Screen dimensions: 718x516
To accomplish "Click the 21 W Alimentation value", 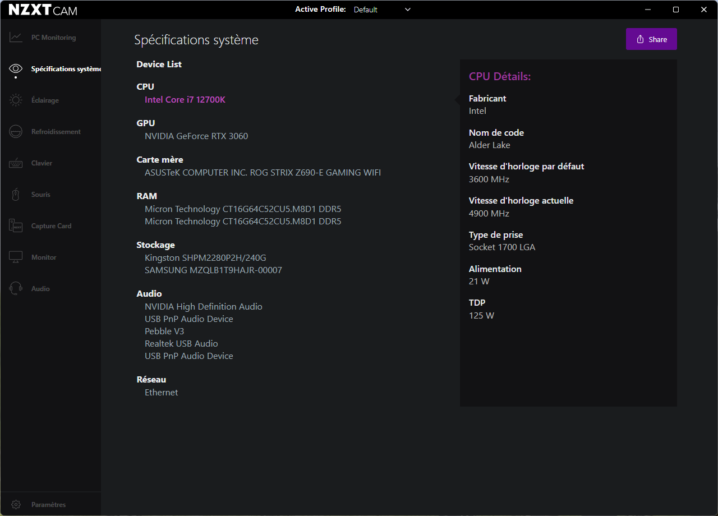I will coord(479,282).
